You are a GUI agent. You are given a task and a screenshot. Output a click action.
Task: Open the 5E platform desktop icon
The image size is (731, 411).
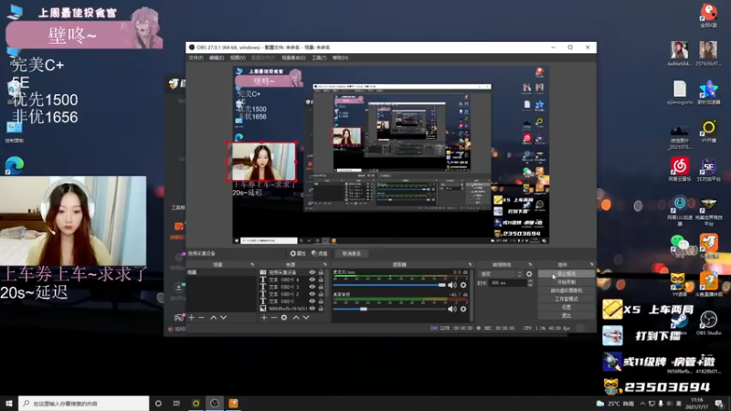(x=709, y=169)
